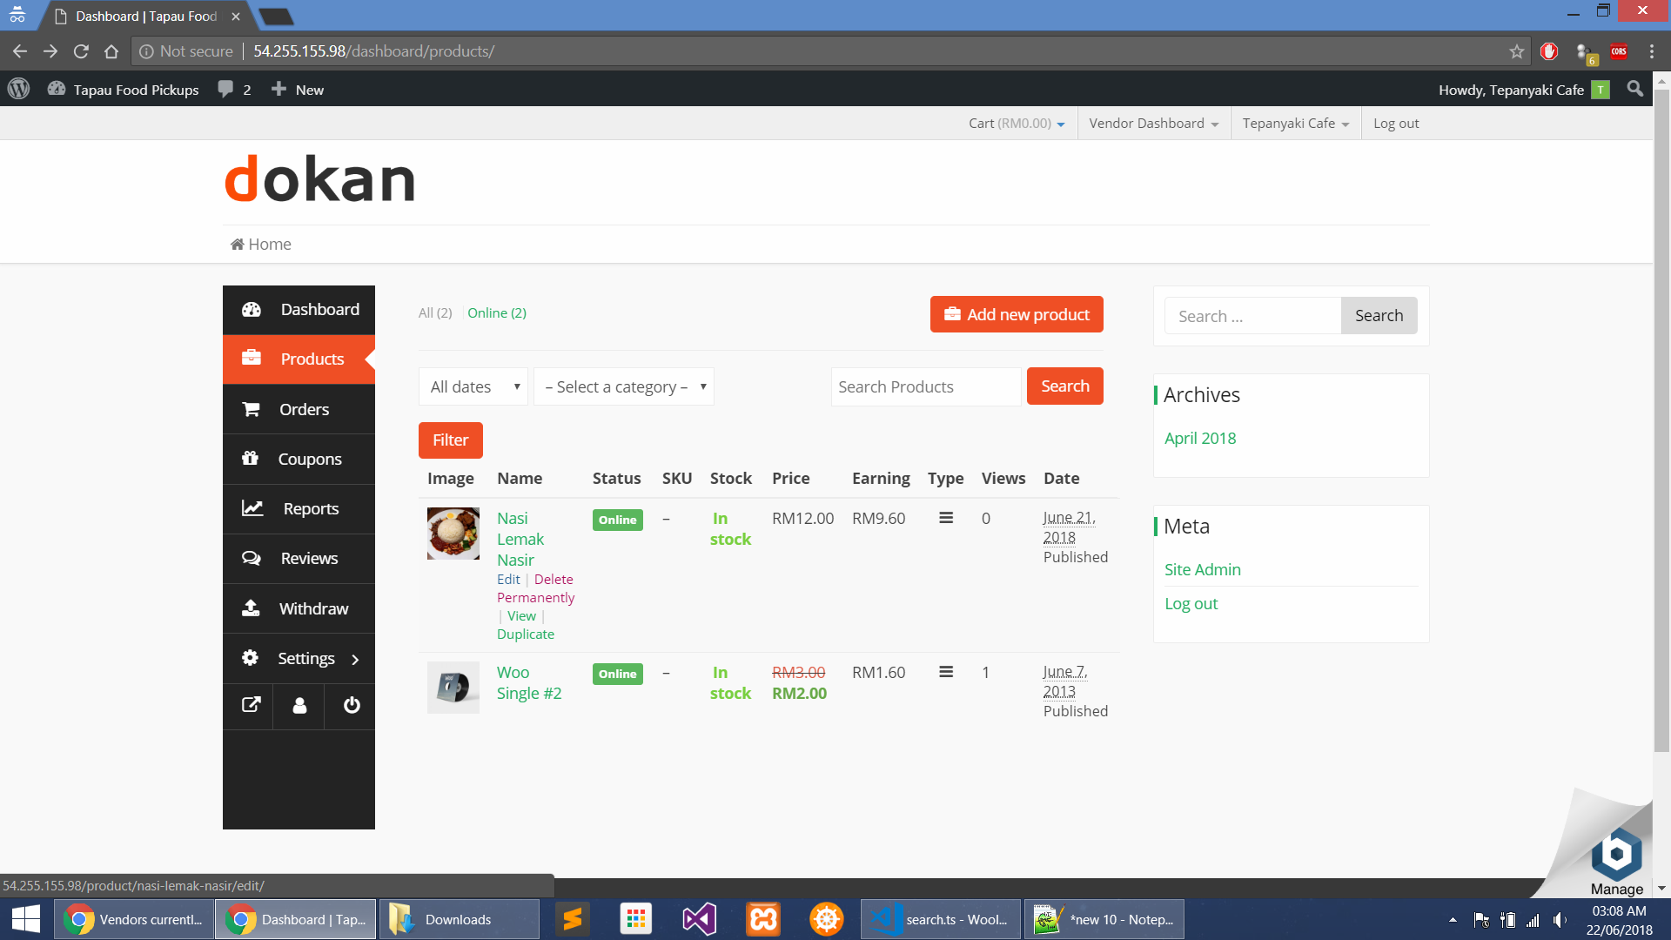
Task: Expand the Select a category dropdown
Action: pyautogui.click(x=623, y=386)
